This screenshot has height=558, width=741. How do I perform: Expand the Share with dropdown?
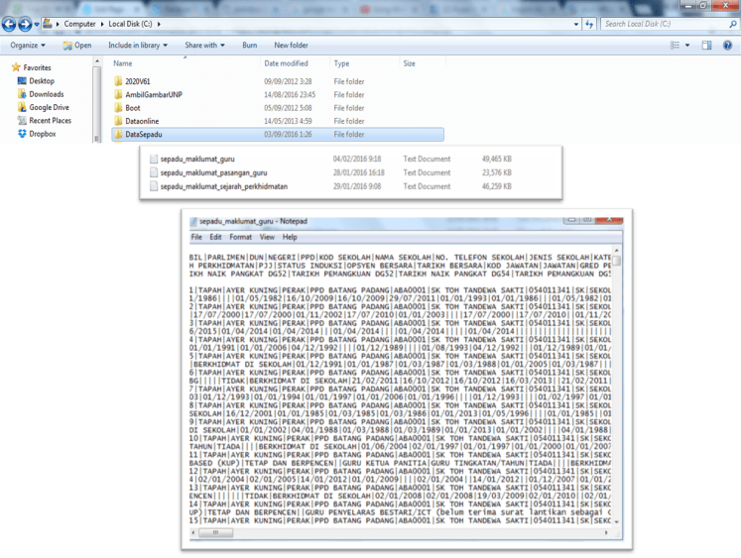[x=204, y=45]
